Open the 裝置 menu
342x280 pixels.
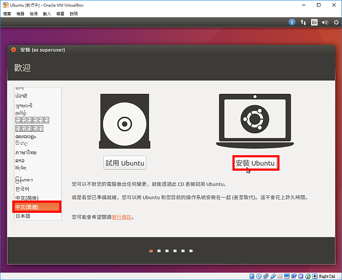pos(60,14)
